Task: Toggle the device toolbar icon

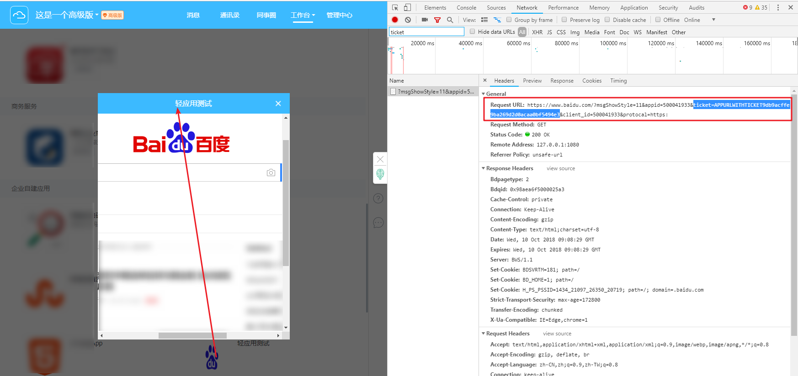Action: (407, 7)
